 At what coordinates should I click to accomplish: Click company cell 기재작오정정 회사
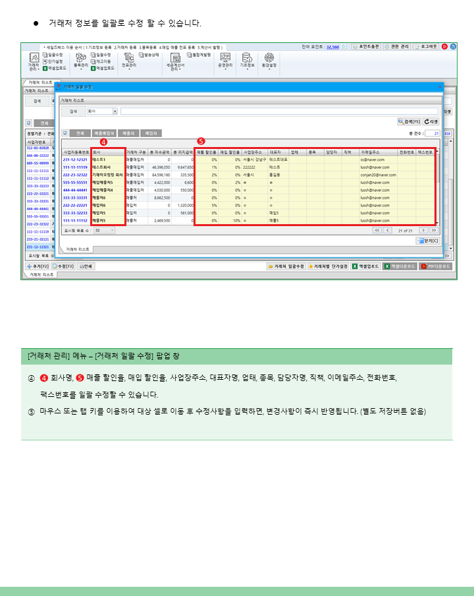click(x=108, y=175)
